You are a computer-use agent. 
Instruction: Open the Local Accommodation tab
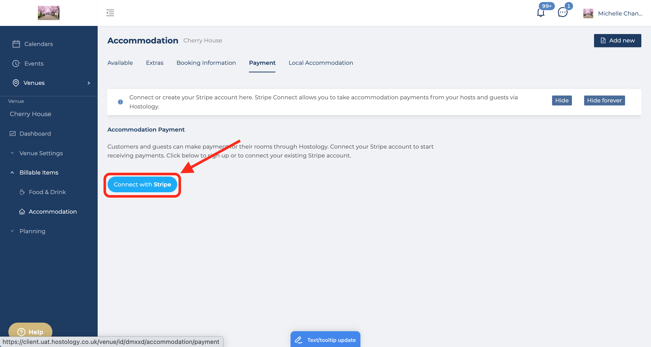click(321, 63)
